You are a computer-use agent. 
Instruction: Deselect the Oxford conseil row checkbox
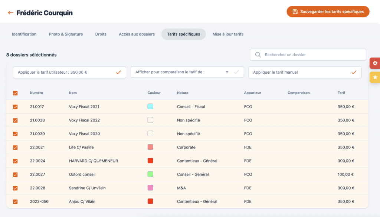[x=15, y=174]
